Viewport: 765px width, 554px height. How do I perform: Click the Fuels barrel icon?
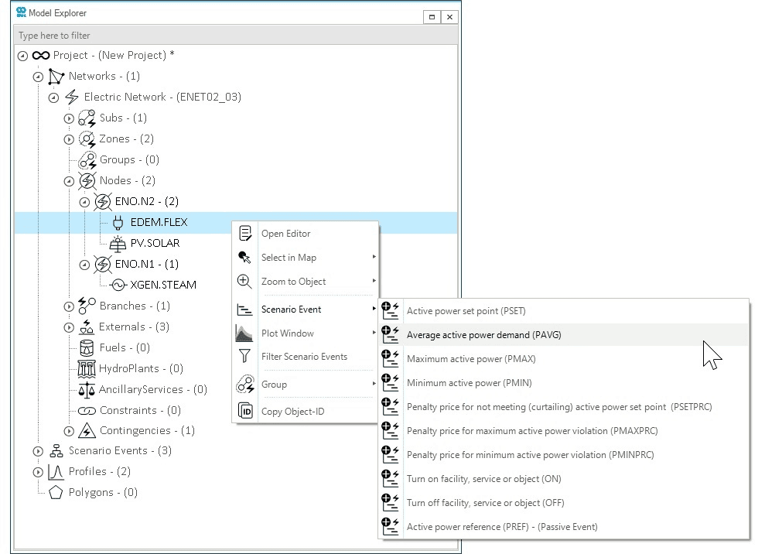(87, 347)
